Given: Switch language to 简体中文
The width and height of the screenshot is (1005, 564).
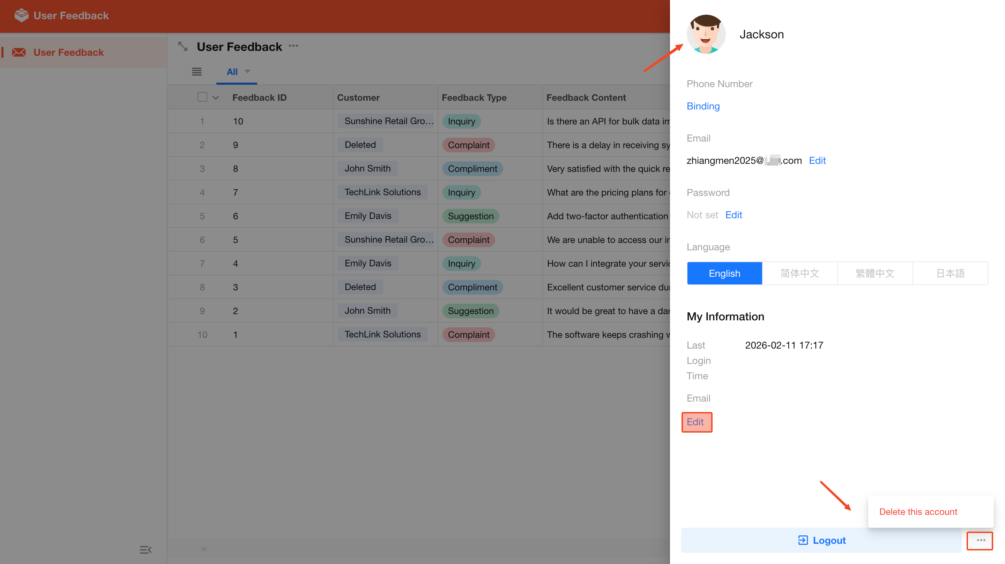Looking at the screenshot, I should (x=799, y=273).
